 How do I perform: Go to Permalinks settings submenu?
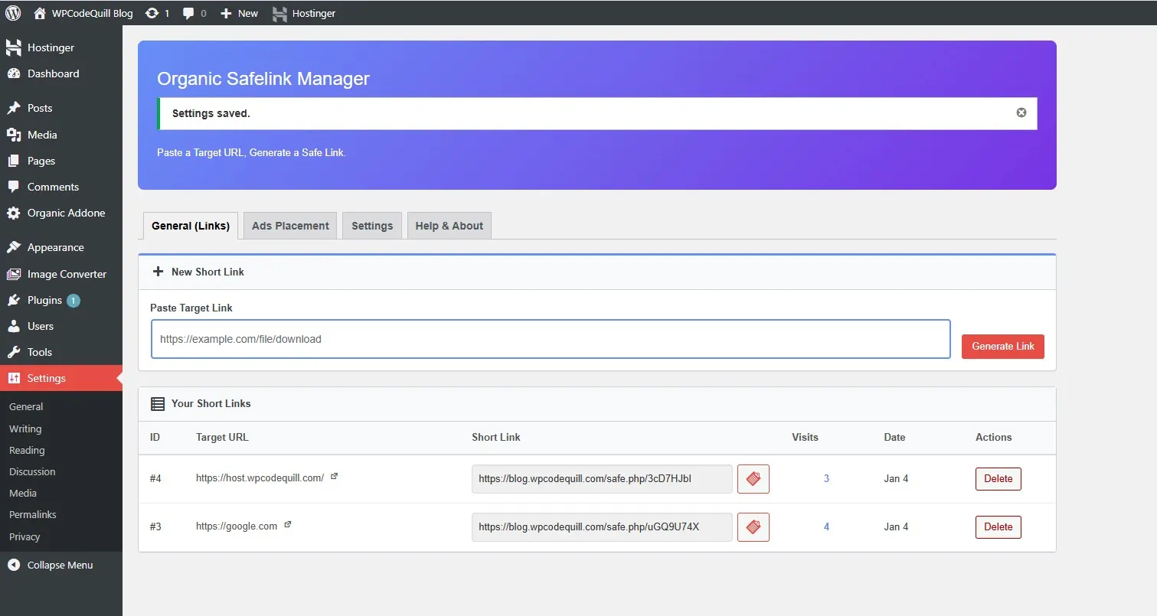tap(33, 514)
